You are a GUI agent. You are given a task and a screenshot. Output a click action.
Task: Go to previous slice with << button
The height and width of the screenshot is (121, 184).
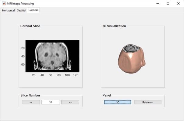point(31,102)
